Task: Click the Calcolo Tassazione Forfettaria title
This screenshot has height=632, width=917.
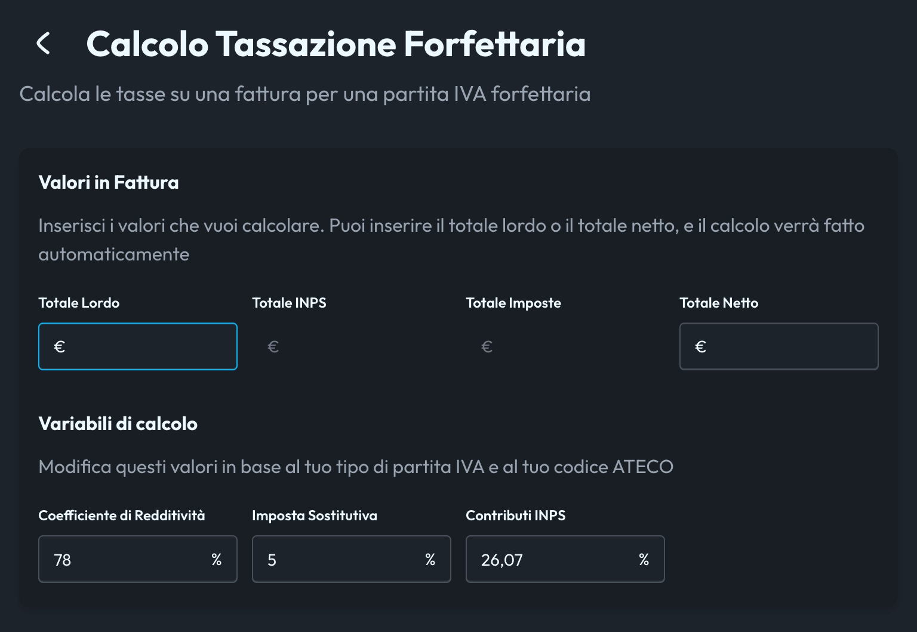Action: pos(336,43)
